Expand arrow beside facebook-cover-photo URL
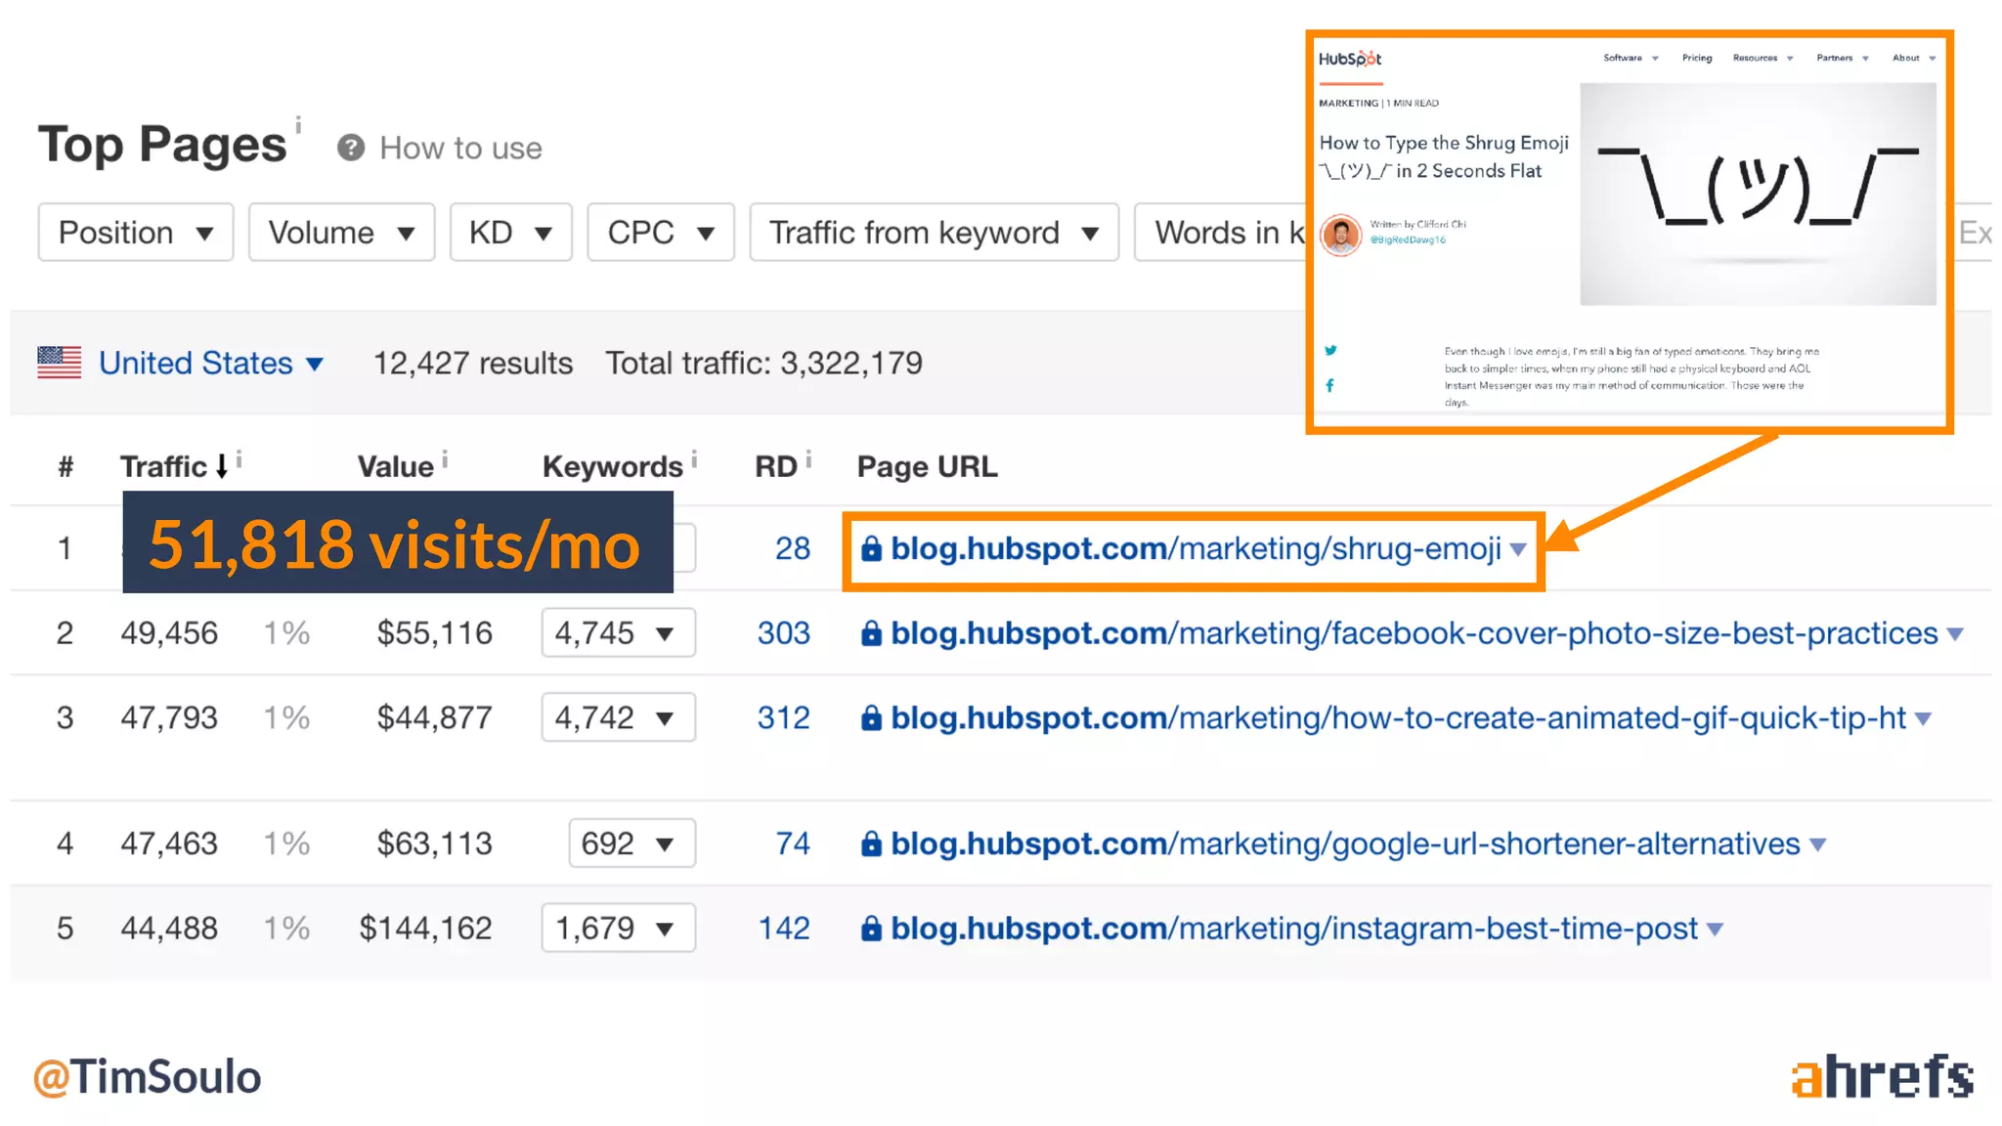 1955,634
